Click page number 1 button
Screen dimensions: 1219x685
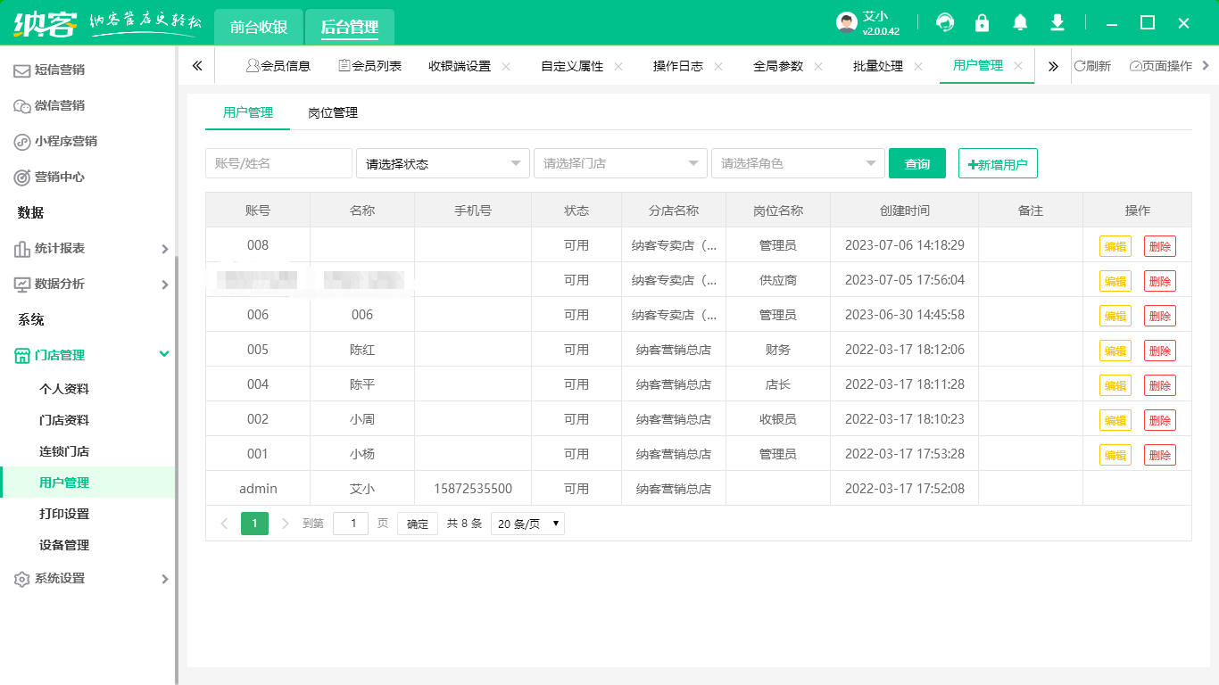[x=254, y=524]
